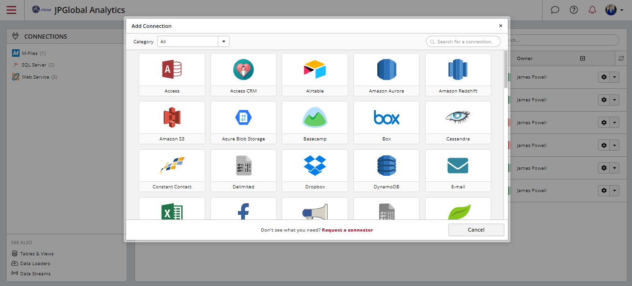Pick the Azure Blob Storage connector
This screenshot has height=286, width=632.
click(244, 122)
